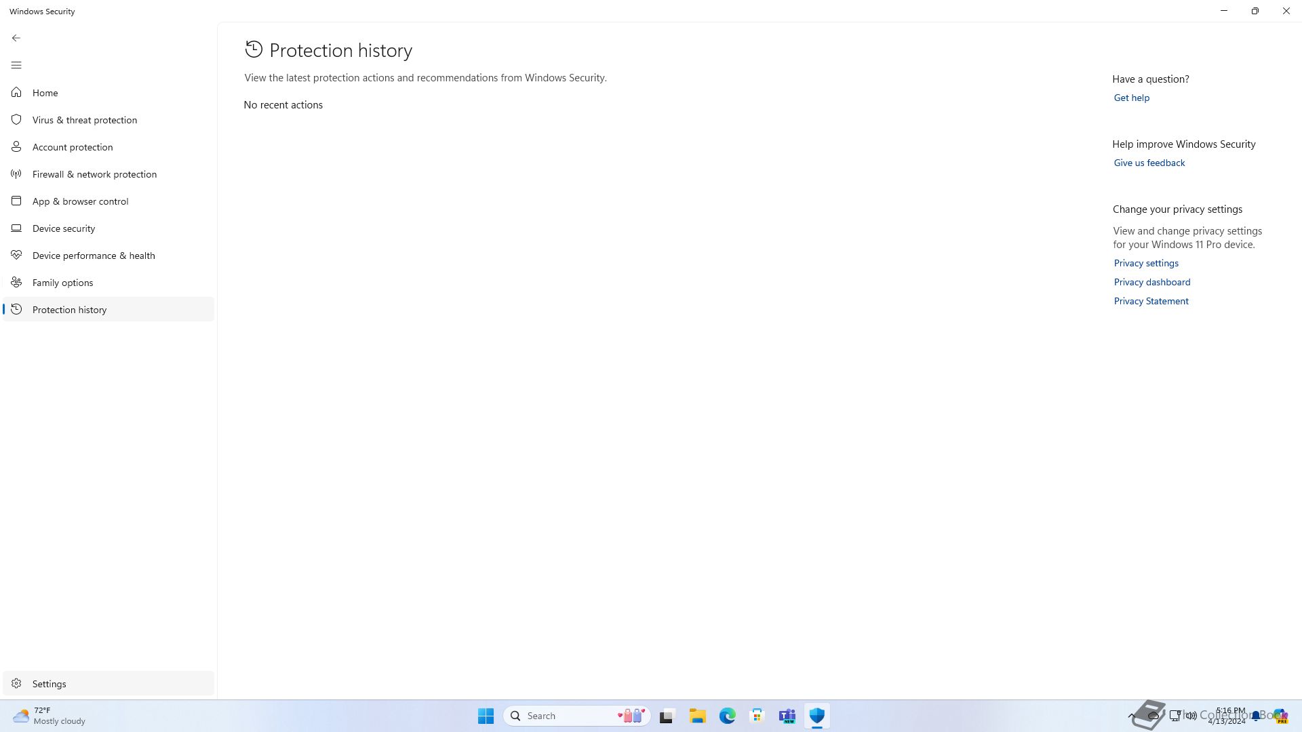Minimize the Windows Security window
Screen dimensions: 1302x732
pyautogui.click(x=1224, y=11)
